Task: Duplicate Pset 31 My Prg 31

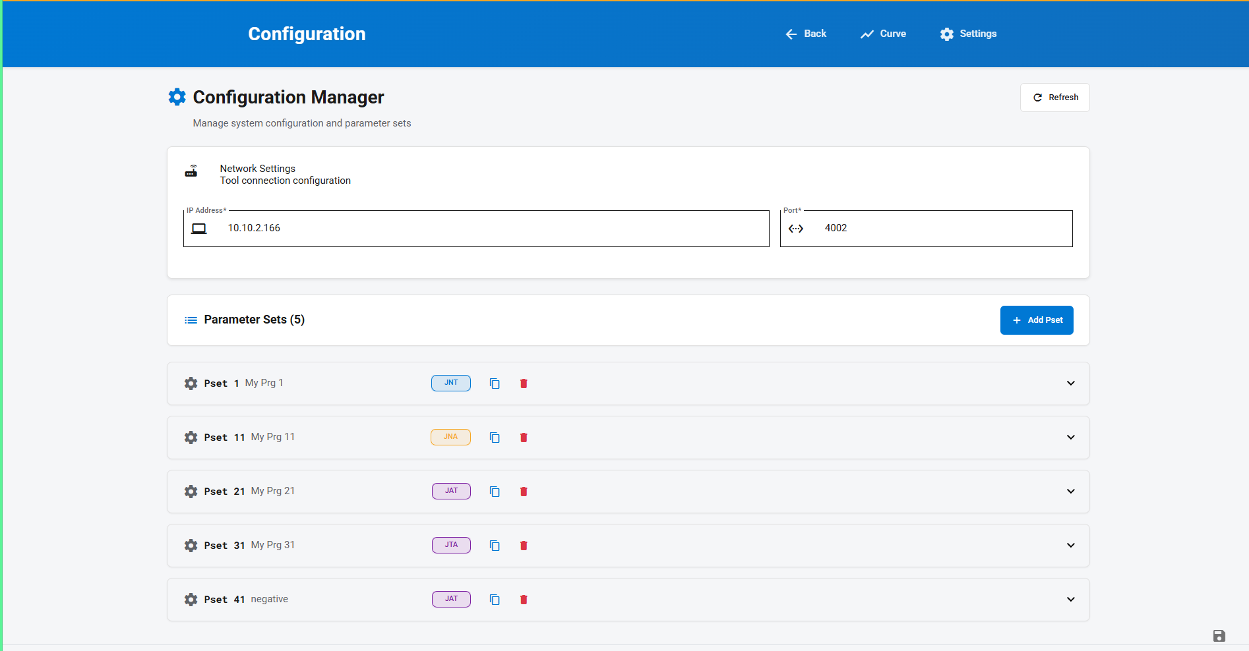Action: pyautogui.click(x=495, y=546)
